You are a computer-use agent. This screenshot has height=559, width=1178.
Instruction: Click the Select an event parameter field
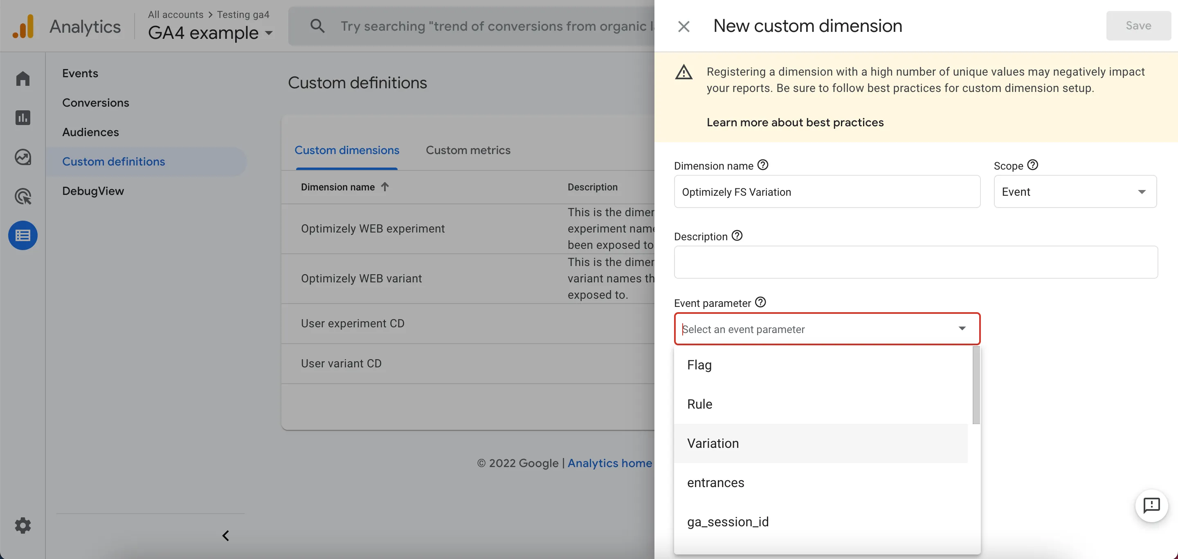827,329
